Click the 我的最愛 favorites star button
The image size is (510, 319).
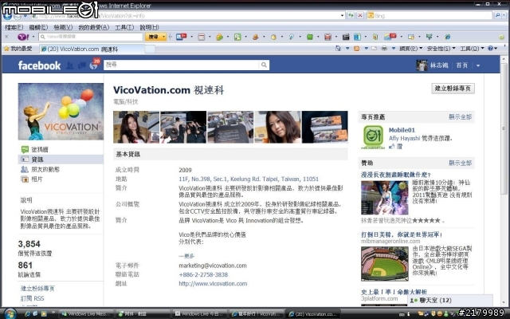pos(18,49)
